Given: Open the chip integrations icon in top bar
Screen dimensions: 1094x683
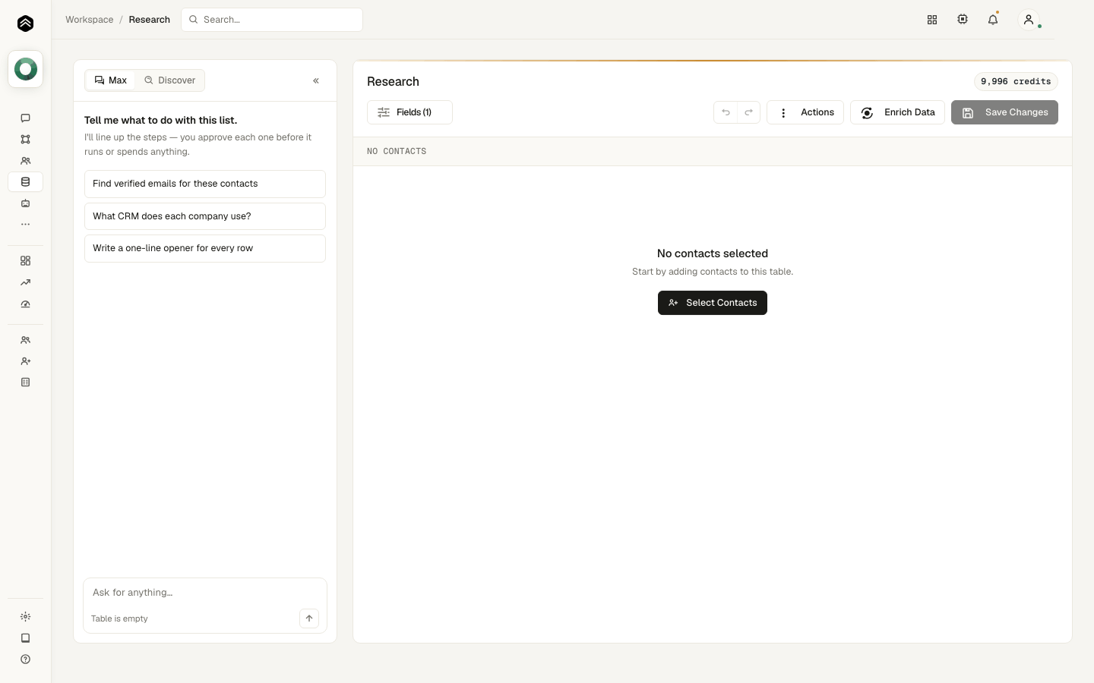Looking at the screenshot, I should [x=963, y=20].
